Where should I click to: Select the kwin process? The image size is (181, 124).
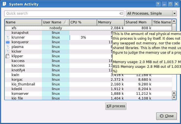[15, 75]
